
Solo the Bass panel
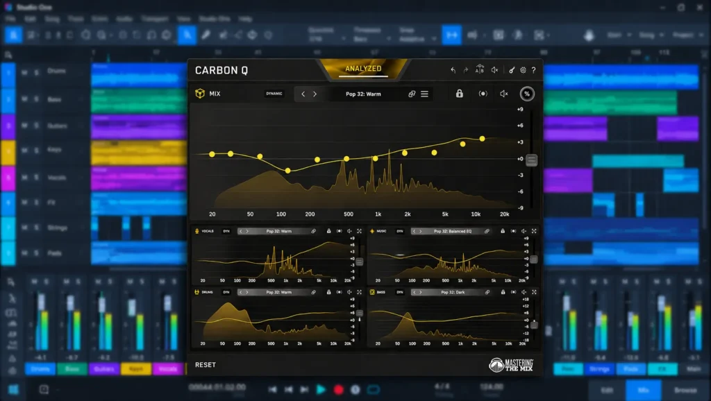pyautogui.click(x=513, y=292)
